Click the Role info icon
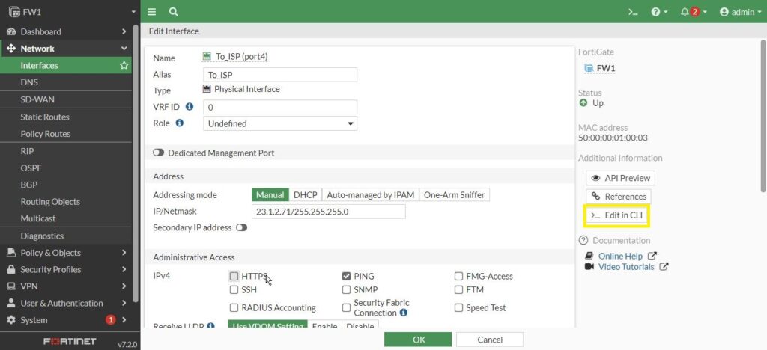This screenshot has height=350, width=767. tap(180, 123)
